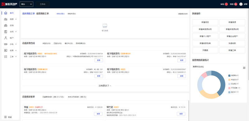
Task: Open the 消息 red badge showing 99+
Action: 236,4
